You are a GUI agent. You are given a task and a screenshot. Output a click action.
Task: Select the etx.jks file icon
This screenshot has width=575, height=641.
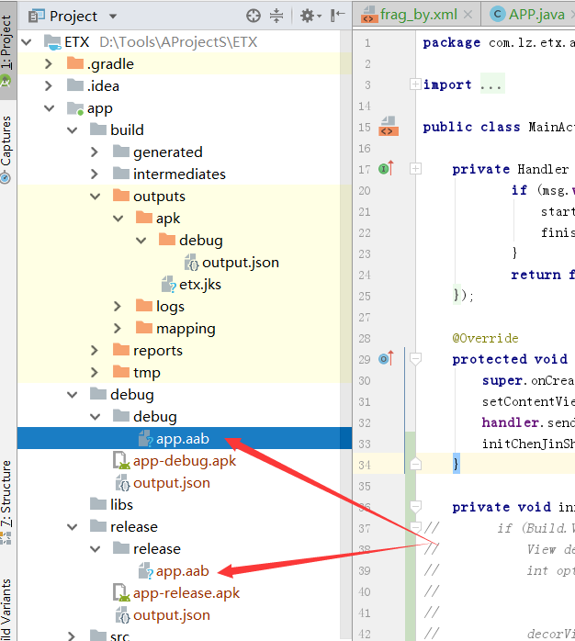(x=168, y=284)
